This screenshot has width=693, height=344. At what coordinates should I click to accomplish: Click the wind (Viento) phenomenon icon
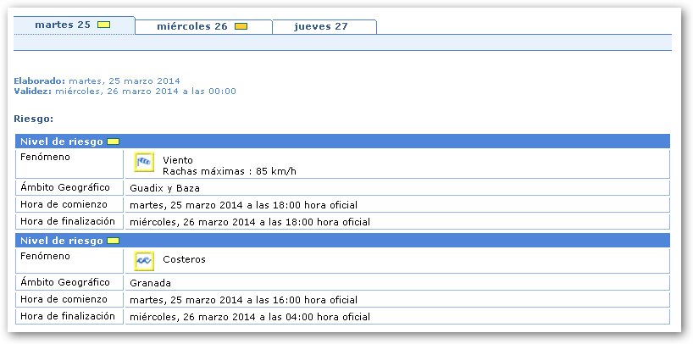click(144, 163)
